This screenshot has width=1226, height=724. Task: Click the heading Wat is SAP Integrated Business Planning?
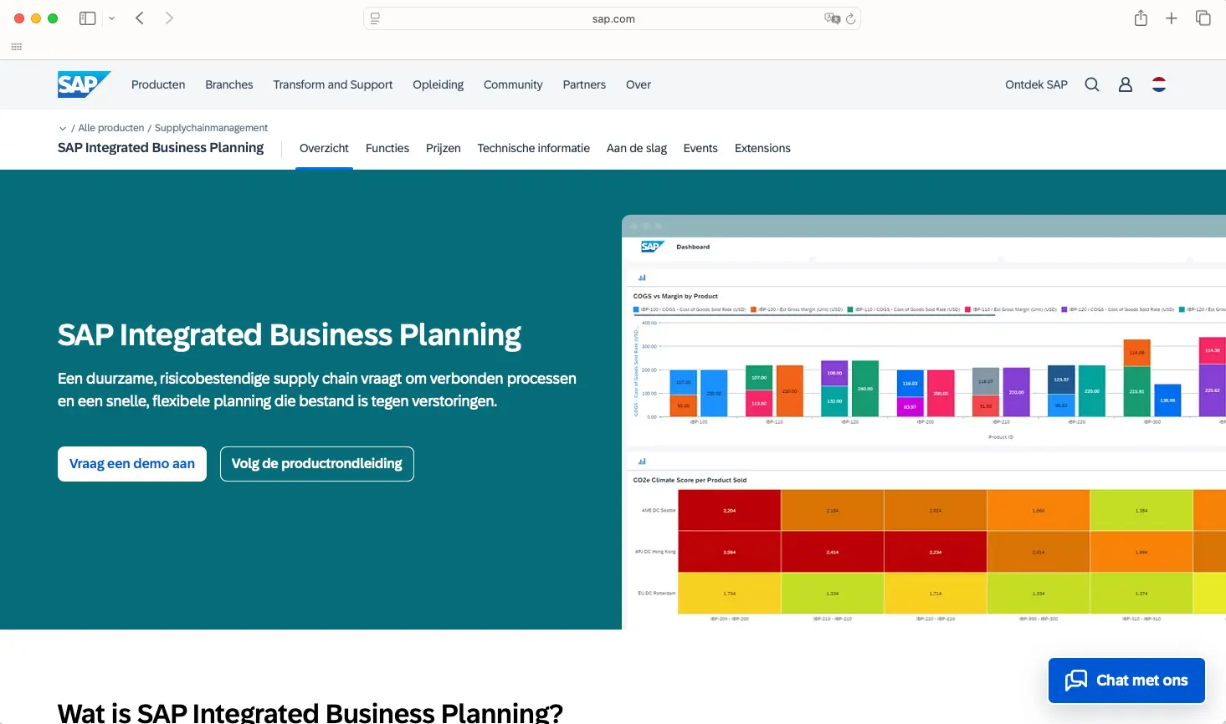coord(310,712)
